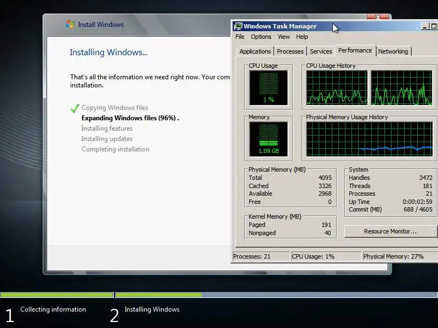The height and width of the screenshot is (328, 438).
Task: Click the physical memory Total value 4095
Action: coord(325,178)
